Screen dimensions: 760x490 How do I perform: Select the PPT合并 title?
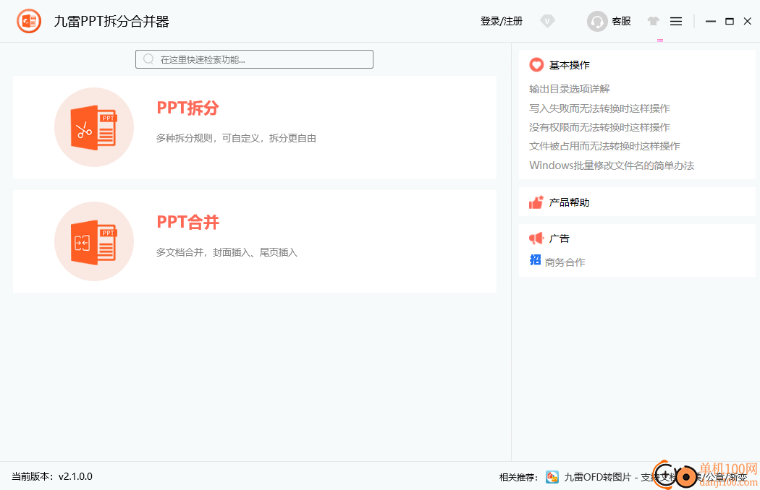click(187, 223)
